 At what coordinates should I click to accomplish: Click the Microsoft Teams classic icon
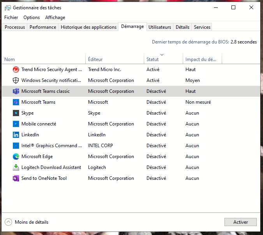[16, 91]
